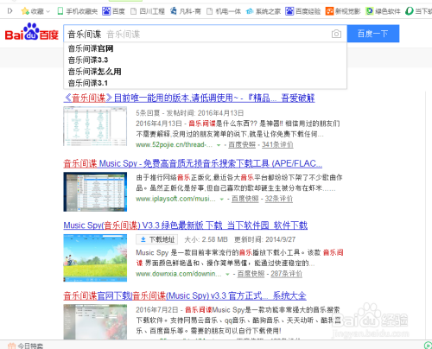Screen dimensions: 432x349
Task: Open result 《音乐间谍》目前唯一能用的版本
Action: 189,98
